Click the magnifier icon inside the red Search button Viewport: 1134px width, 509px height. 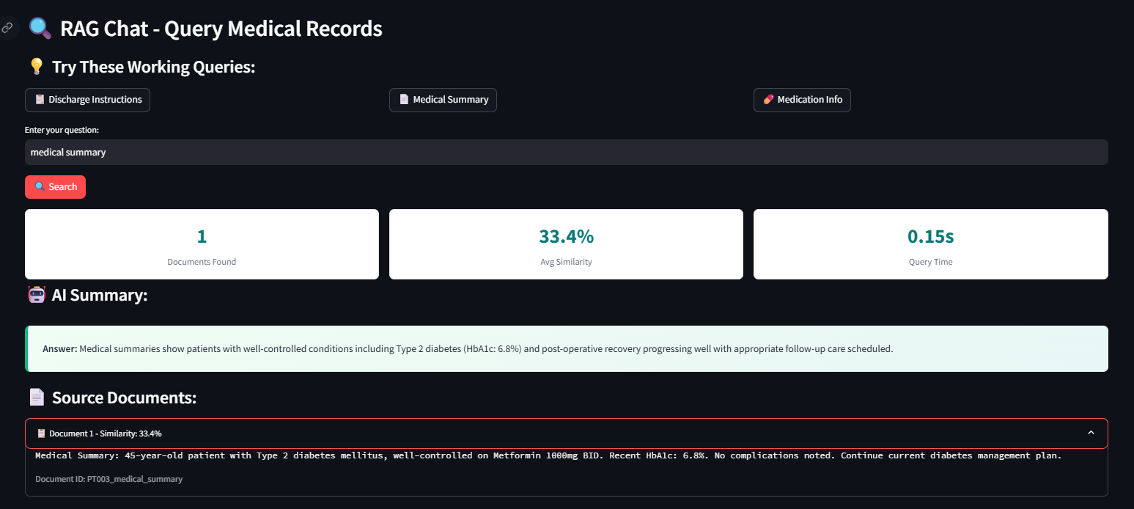coord(40,187)
